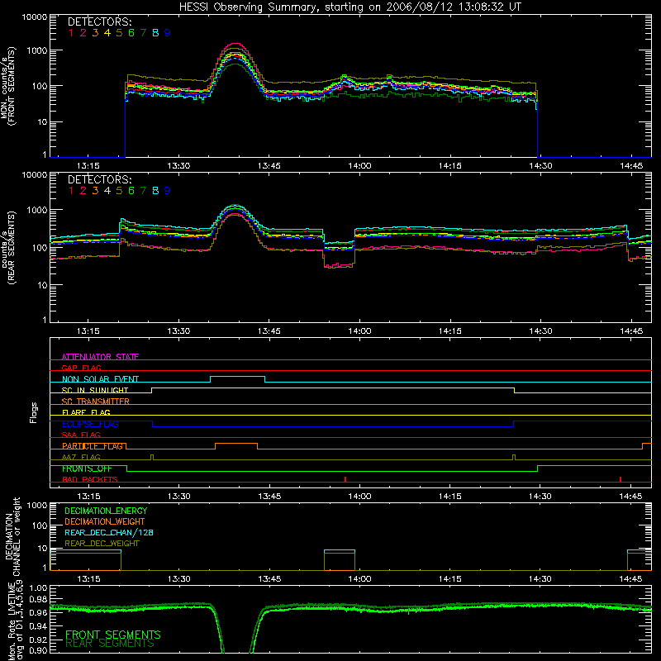This screenshot has width=661, height=661.
Task: Click the 10000 y-axis label of the front segments plot
Action: coord(35,17)
